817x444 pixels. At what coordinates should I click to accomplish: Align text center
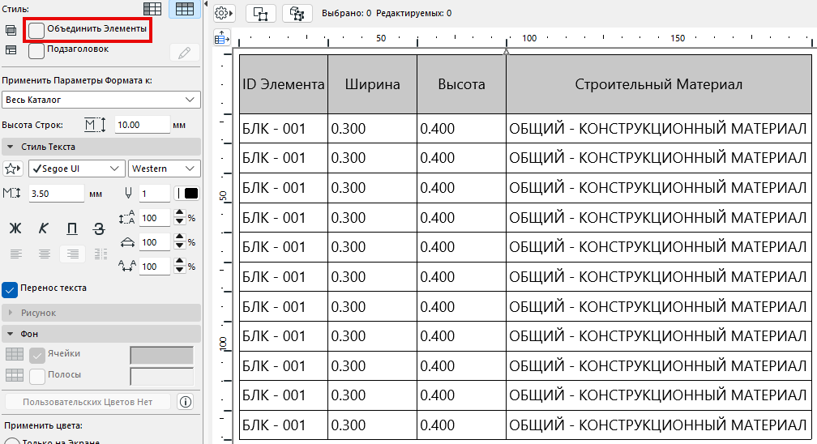(x=45, y=254)
